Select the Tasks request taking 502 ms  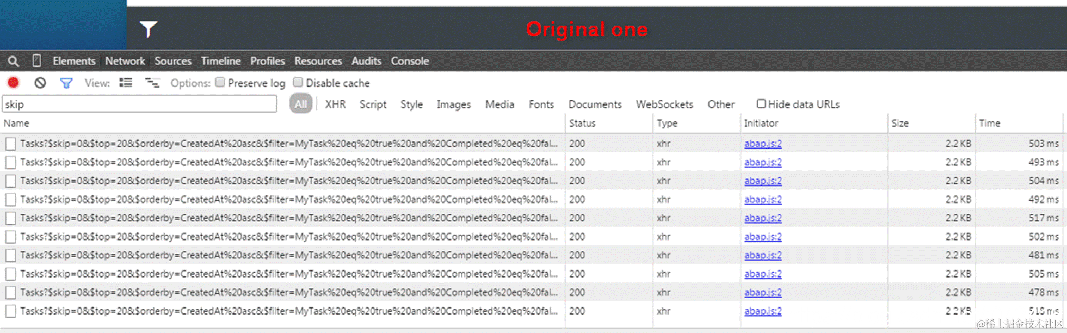531,237
